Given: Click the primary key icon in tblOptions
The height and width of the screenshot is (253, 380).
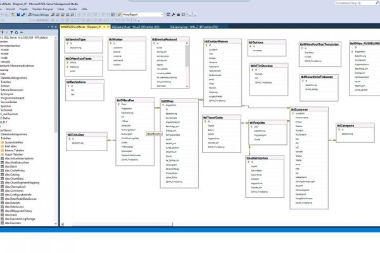Looking at the screenshot, I should tap(251, 46).
